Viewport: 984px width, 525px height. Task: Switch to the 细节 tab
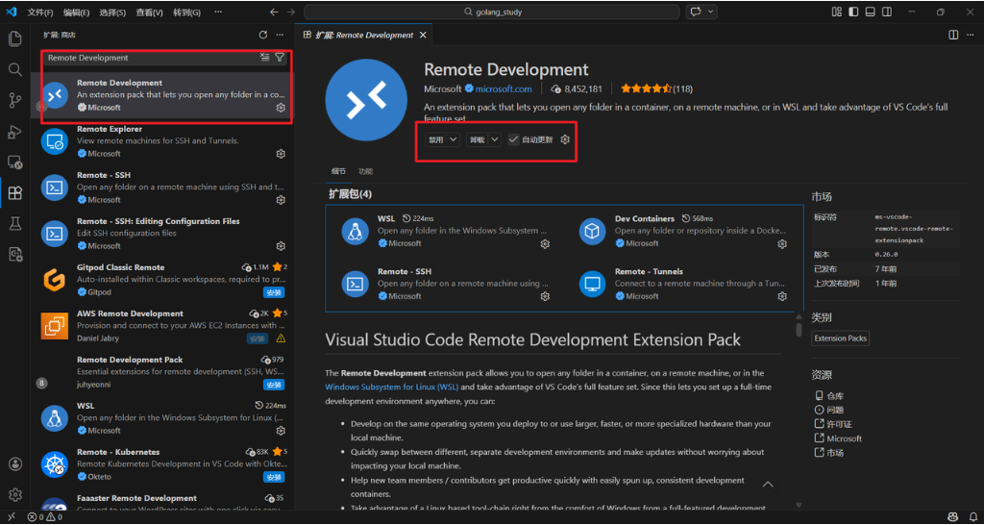click(338, 171)
